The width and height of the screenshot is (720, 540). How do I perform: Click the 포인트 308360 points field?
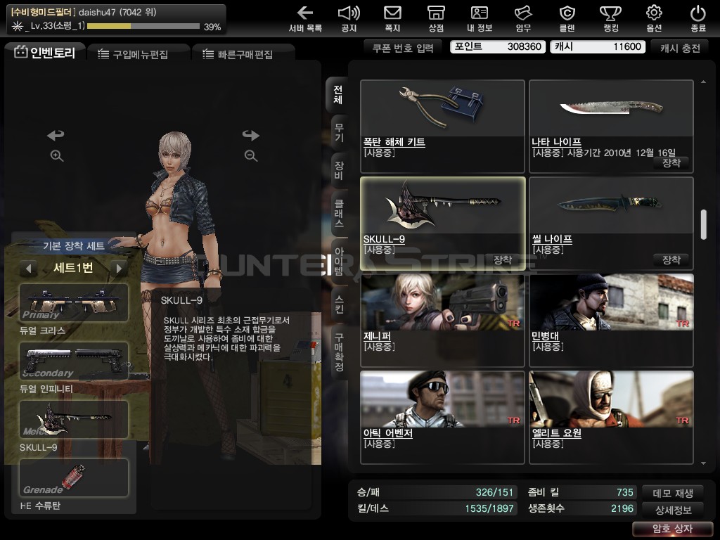pyautogui.click(x=499, y=47)
